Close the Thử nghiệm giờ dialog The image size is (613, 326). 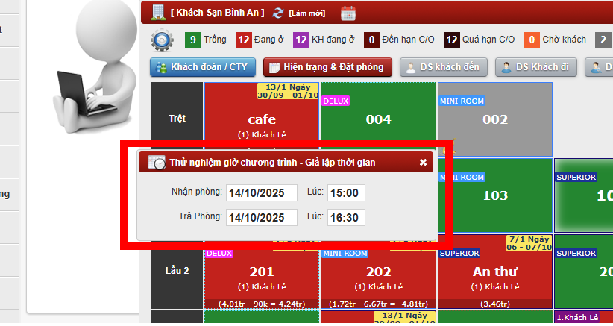point(423,162)
